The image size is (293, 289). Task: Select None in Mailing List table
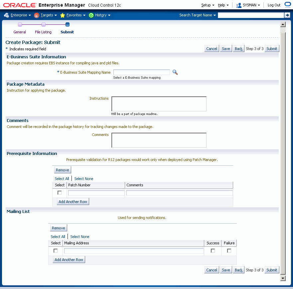click(80, 237)
